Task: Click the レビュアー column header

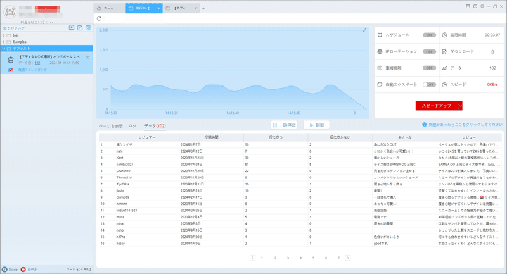Action: click(x=147, y=137)
